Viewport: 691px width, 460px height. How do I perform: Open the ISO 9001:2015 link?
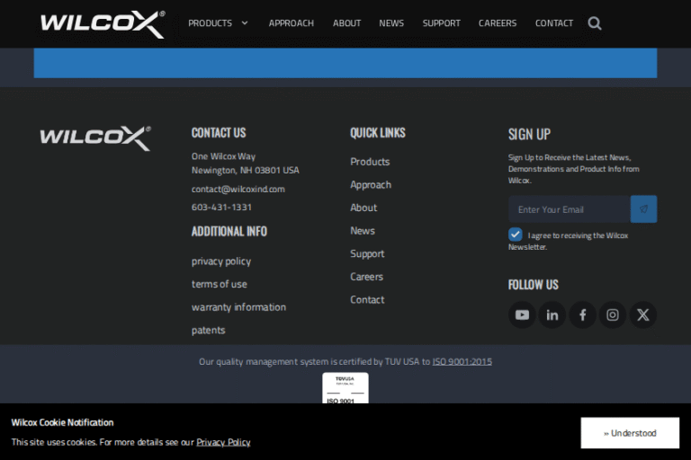coord(462,362)
